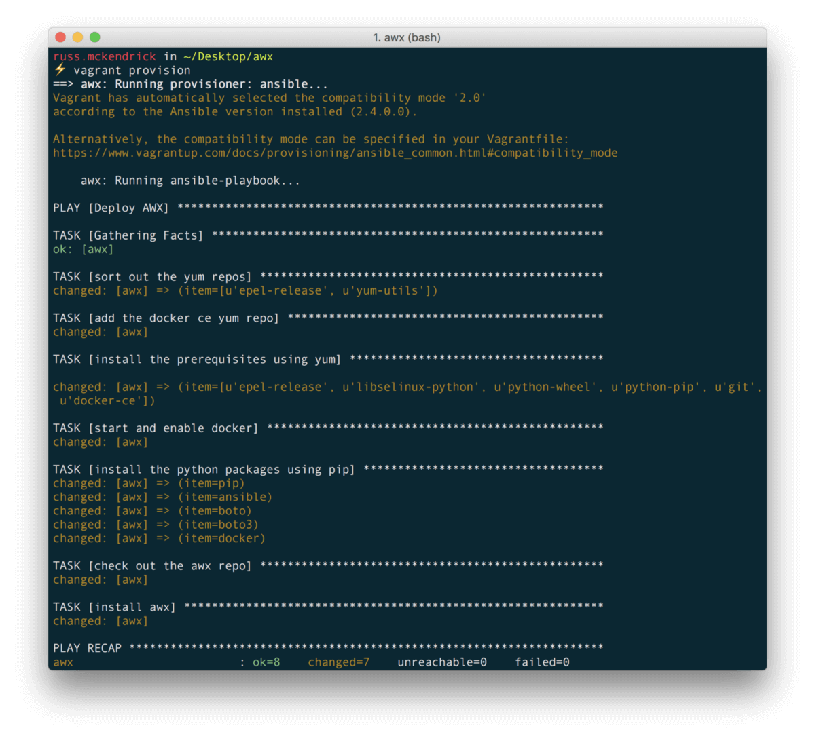This screenshot has height=739, width=815.
Task: Click the 'failed=0' recap value
Action: coord(542,662)
